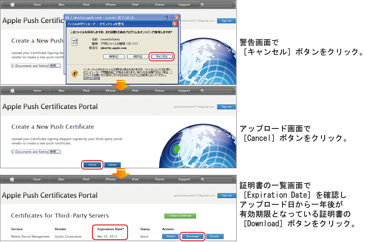The image size is (367, 242).
Task: Click 検索(F) in the file download warning dialog
Action: [113, 56]
